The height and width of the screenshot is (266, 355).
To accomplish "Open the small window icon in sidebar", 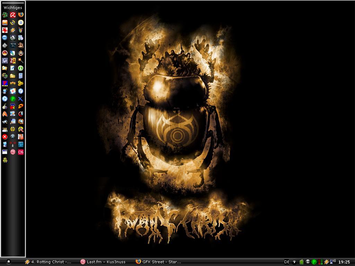I will (x=5, y=152).
